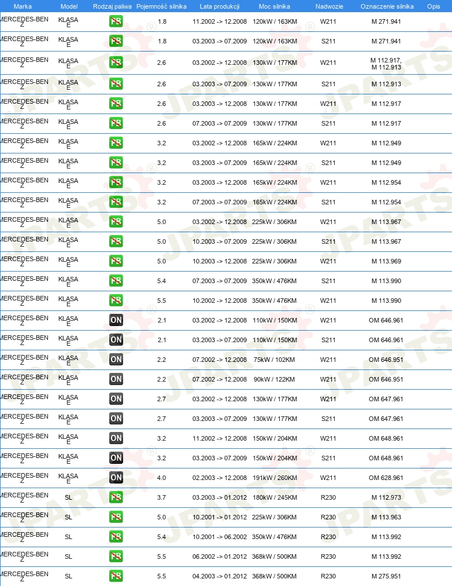452x586 pixels.
Task: Click the petrol icon in the SL 368kW M 113.992 row
Action: click(116, 556)
